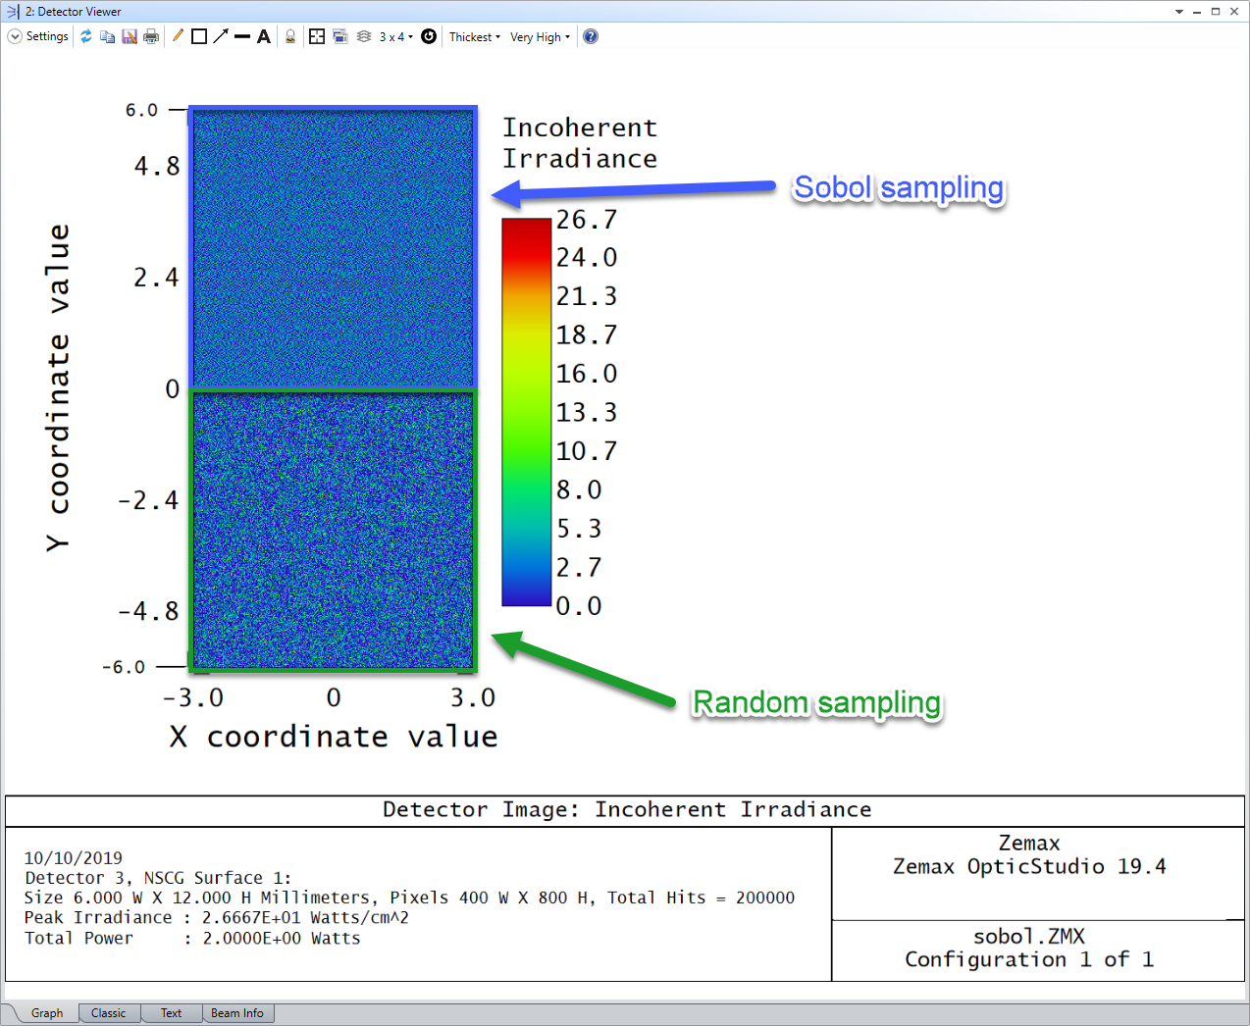Select the text annotation A tool

pyautogui.click(x=264, y=36)
